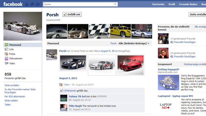Screen dimensions: 206x116
Task: Click Werbeanzeige erstellen link
Action: coord(195,64)
